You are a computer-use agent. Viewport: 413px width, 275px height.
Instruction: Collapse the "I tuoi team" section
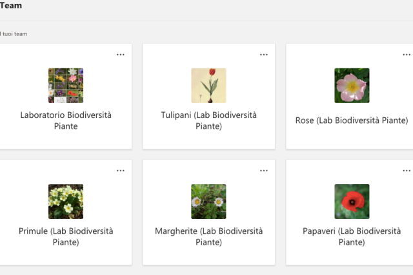pyautogui.click(x=14, y=33)
